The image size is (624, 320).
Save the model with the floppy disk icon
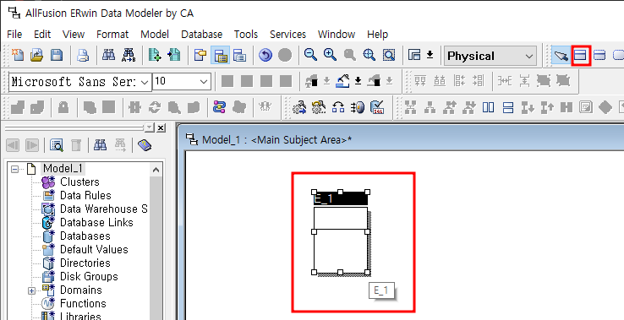point(57,55)
